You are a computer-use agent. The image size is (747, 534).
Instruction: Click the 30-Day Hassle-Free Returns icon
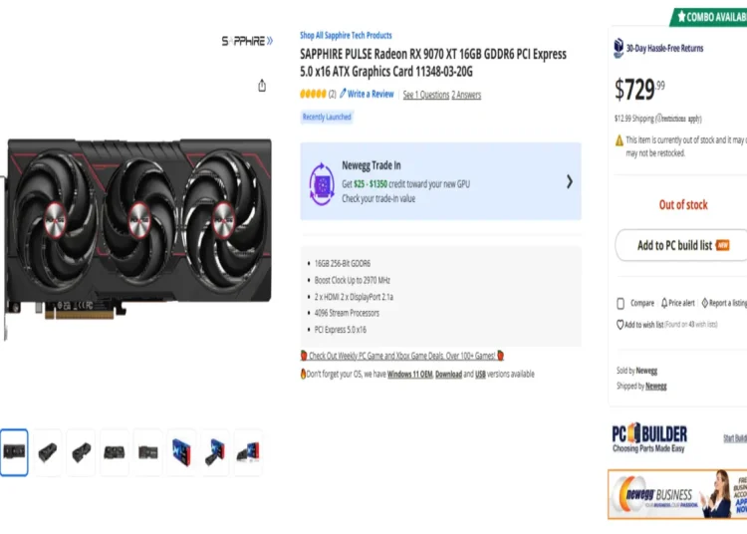pyautogui.click(x=619, y=48)
